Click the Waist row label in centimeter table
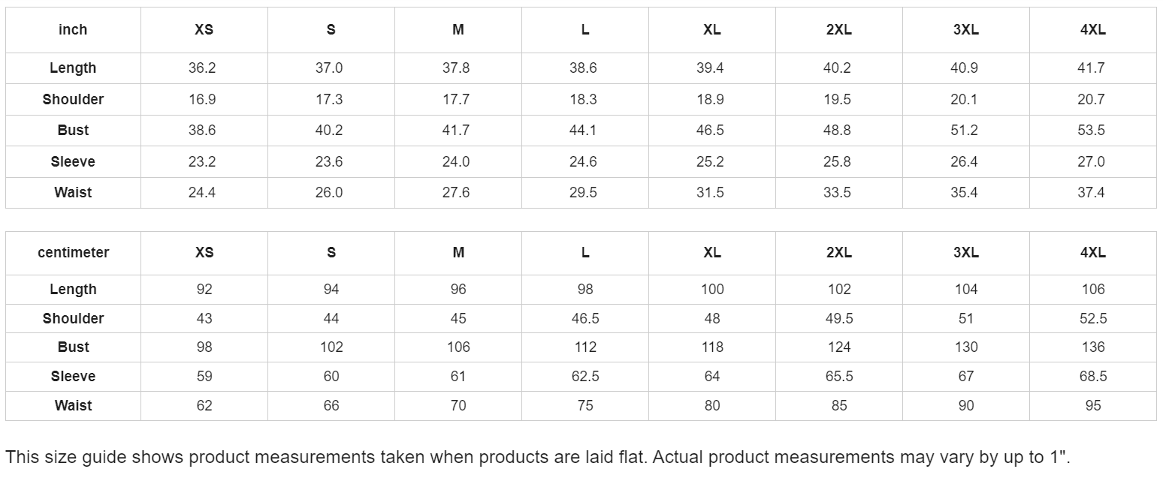 click(73, 406)
